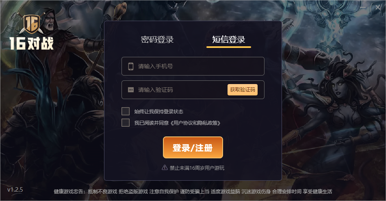Viewport: 386px width, 201px height.
Task: Minimize the 16对战 login window
Action: [362, 8]
